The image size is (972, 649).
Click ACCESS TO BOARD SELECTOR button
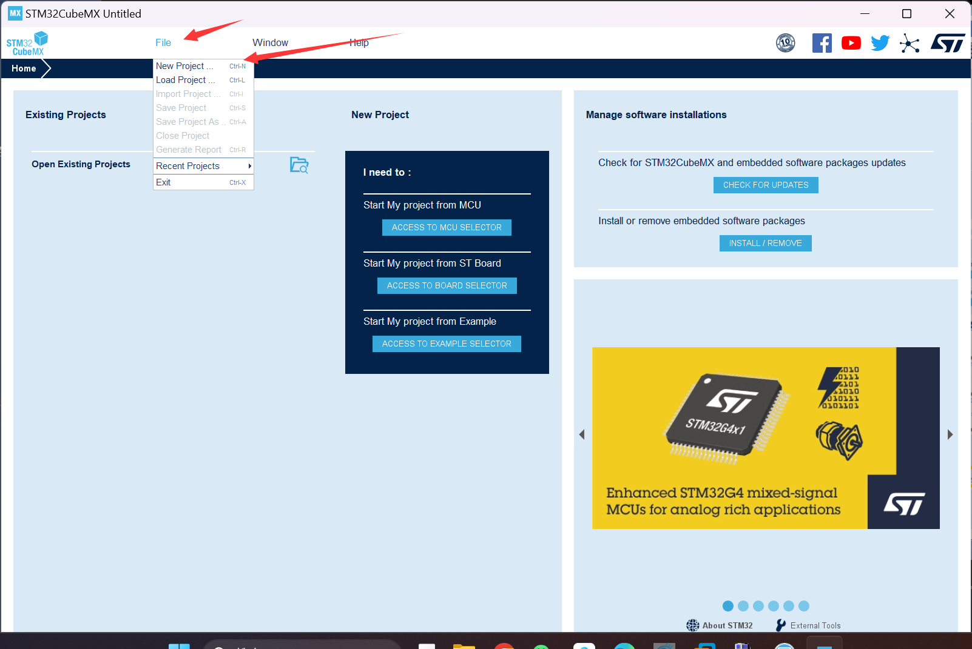click(x=447, y=285)
